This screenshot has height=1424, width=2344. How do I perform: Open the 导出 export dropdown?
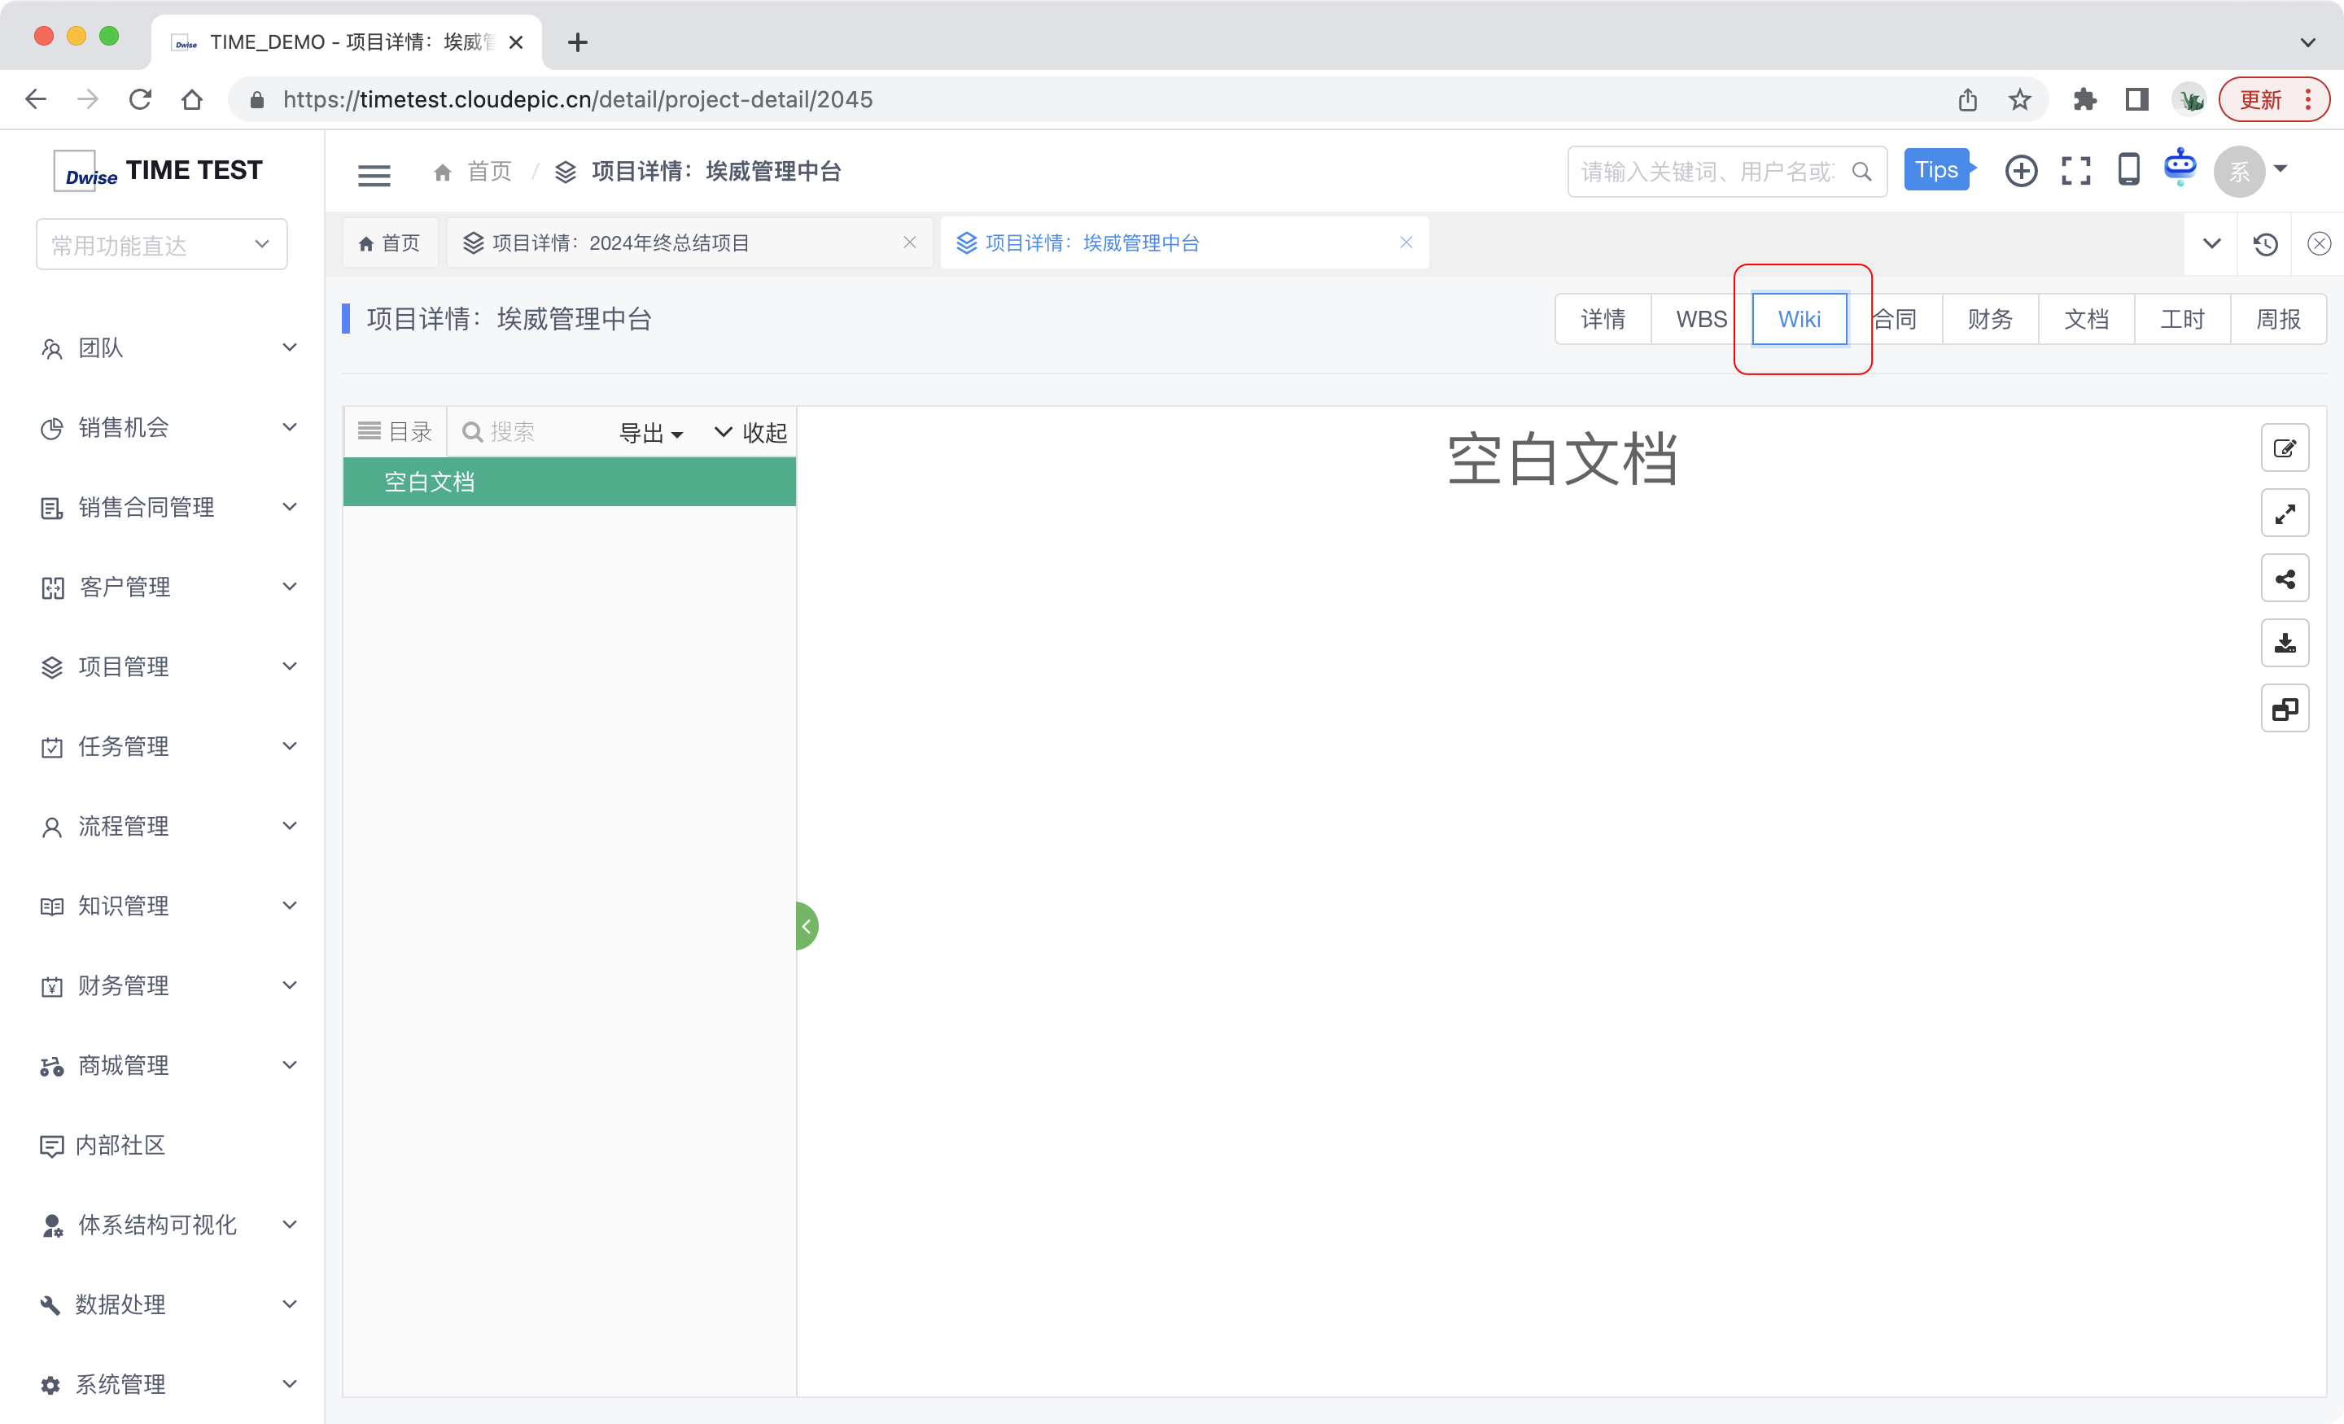650,433
